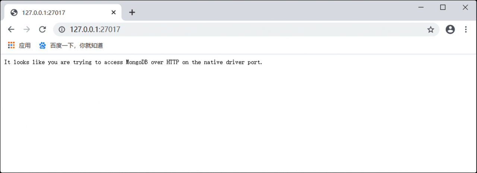
Task: Close the browser window
Action: [465, 7]
